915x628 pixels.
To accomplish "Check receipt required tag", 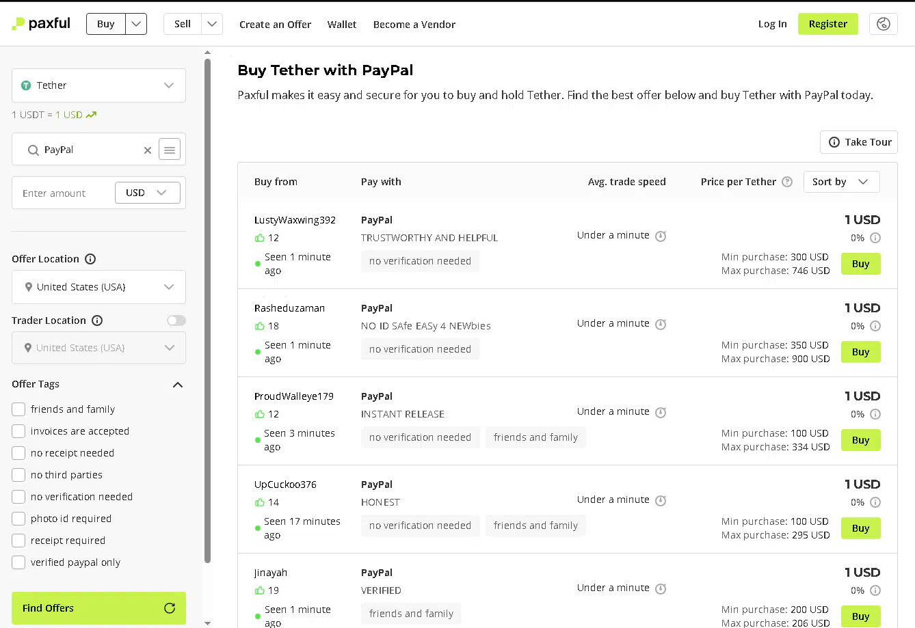I will pyautogui.click(x=18, y=541).
